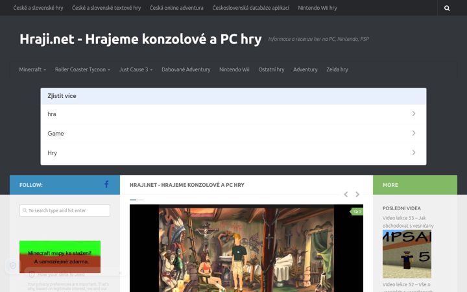Click the POSLEDNÍ VIDEA heading

tap(401, 208)
